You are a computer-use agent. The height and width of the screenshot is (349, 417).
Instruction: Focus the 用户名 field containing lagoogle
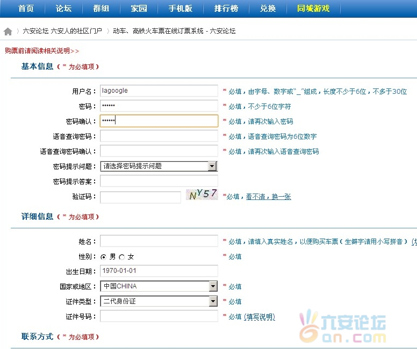(159, 91)
